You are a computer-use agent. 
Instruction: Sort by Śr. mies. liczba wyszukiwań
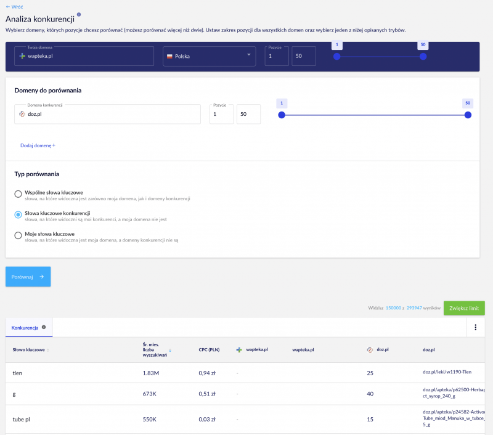(x=170, y=350)
